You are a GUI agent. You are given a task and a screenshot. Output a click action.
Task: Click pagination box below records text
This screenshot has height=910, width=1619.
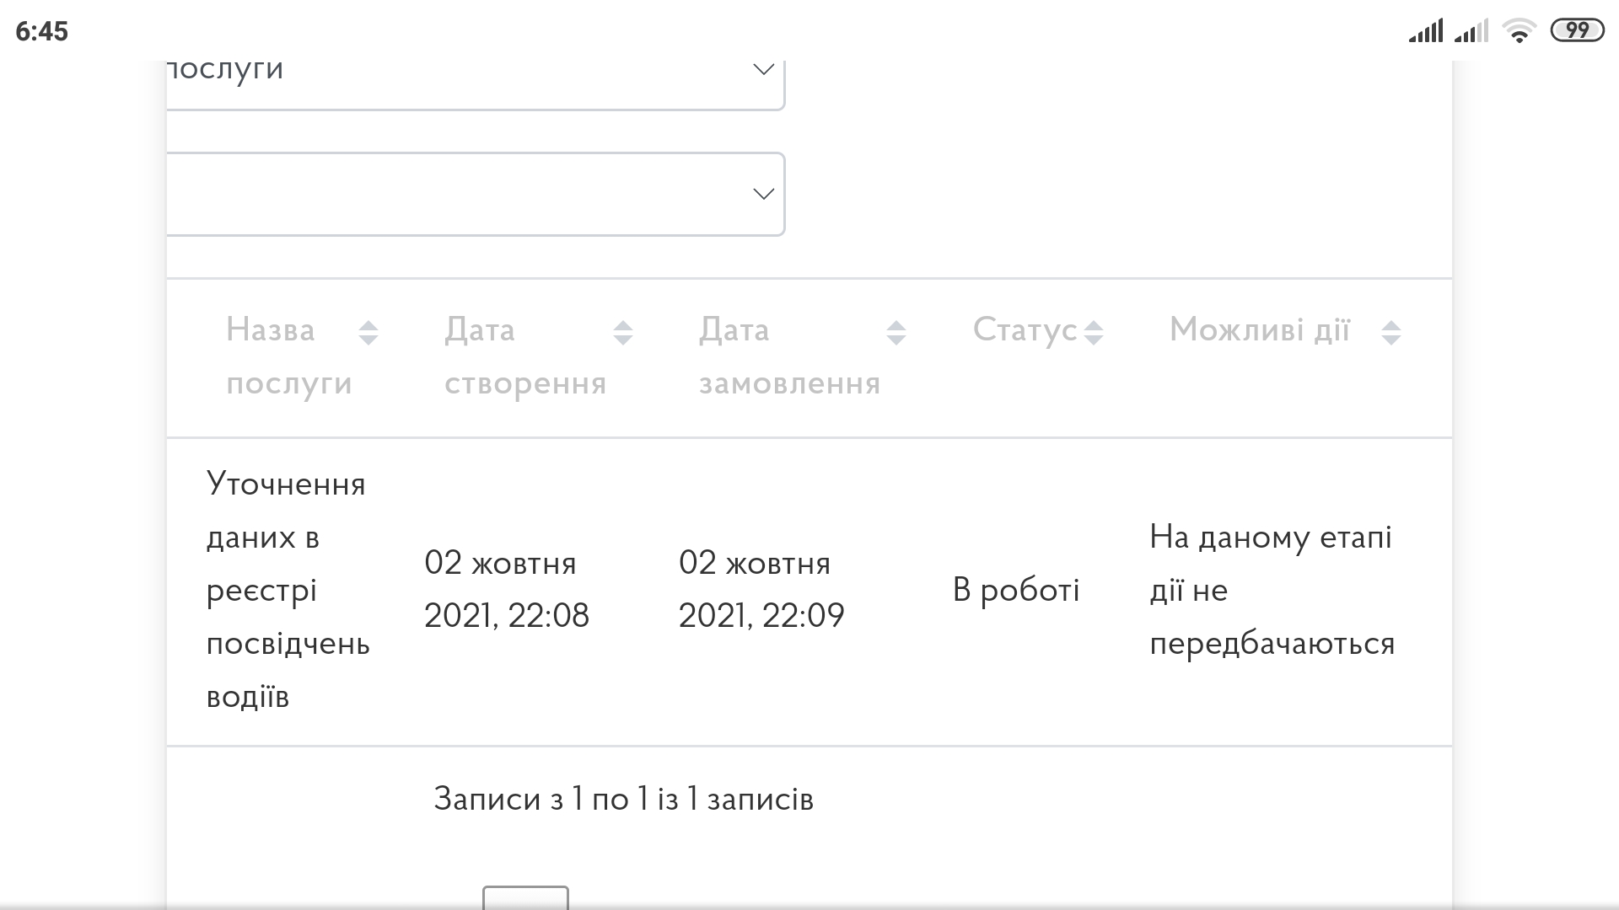point(525,897)
